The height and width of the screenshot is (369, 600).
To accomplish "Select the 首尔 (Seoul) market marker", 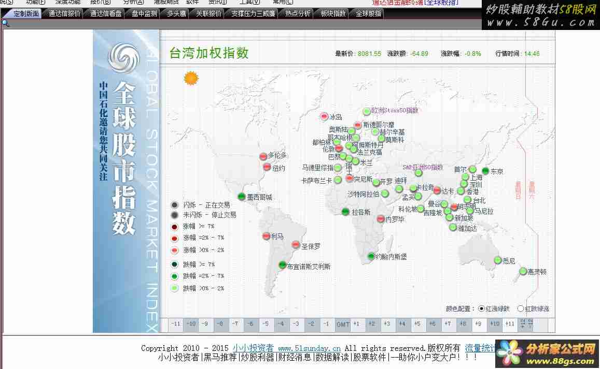I will [x=472, y=169].
